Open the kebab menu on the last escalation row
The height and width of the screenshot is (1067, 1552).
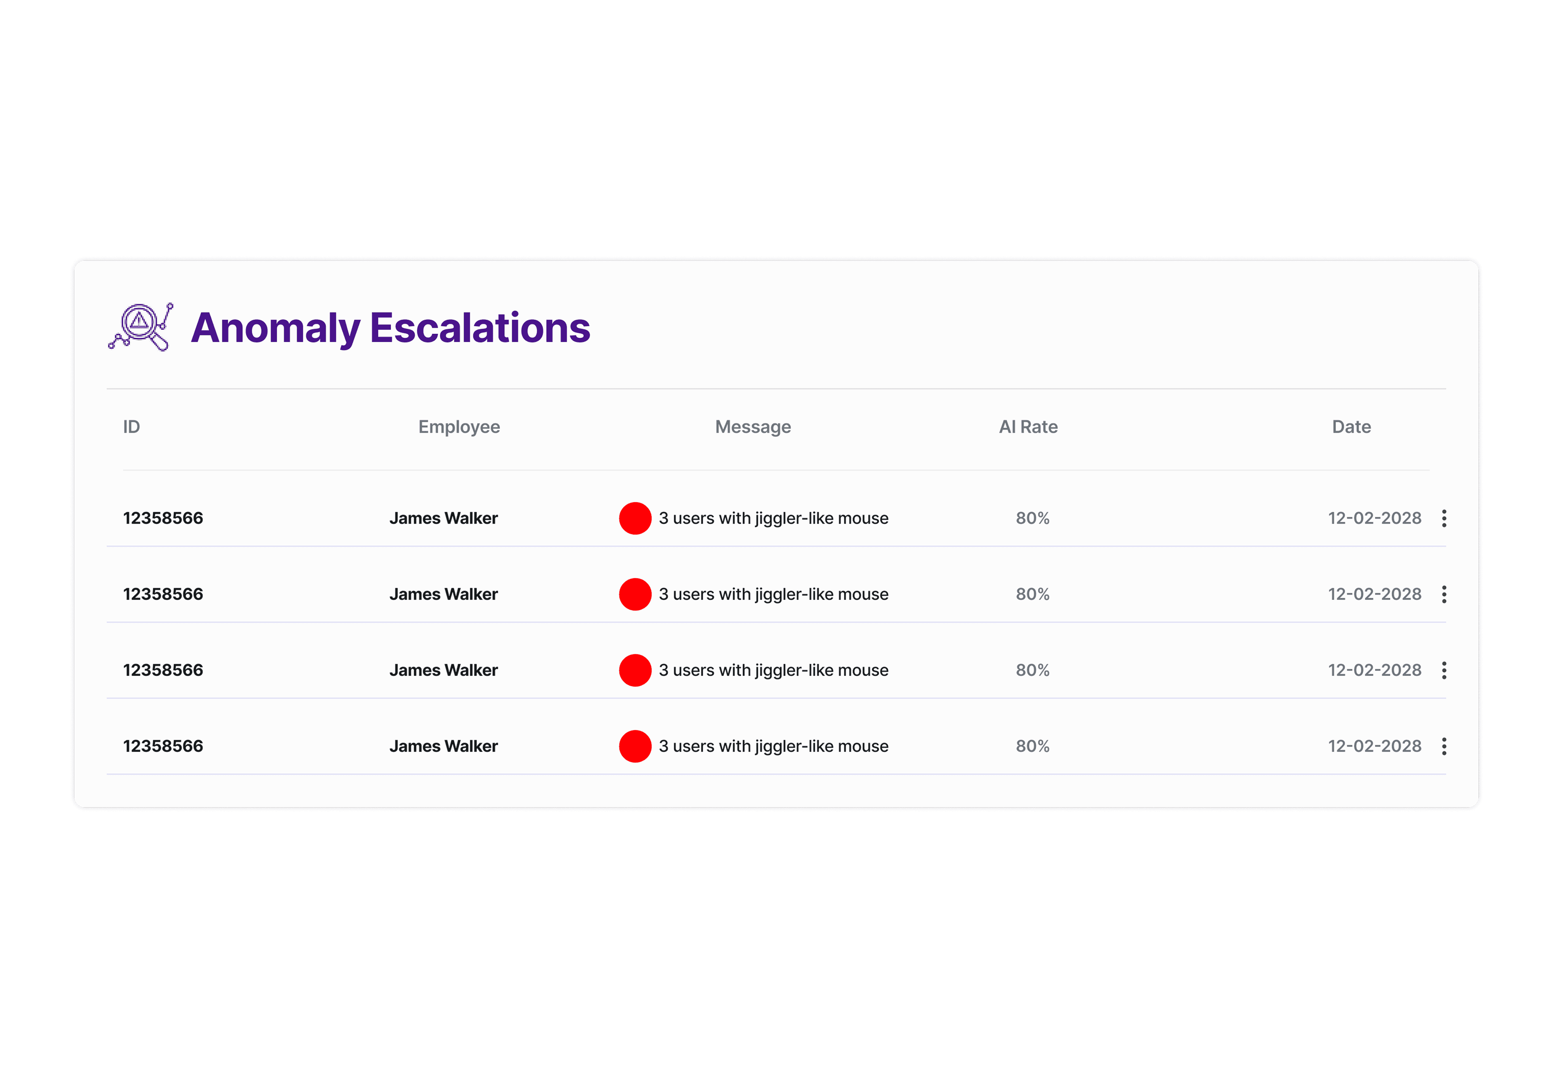tap(1445, 746)
